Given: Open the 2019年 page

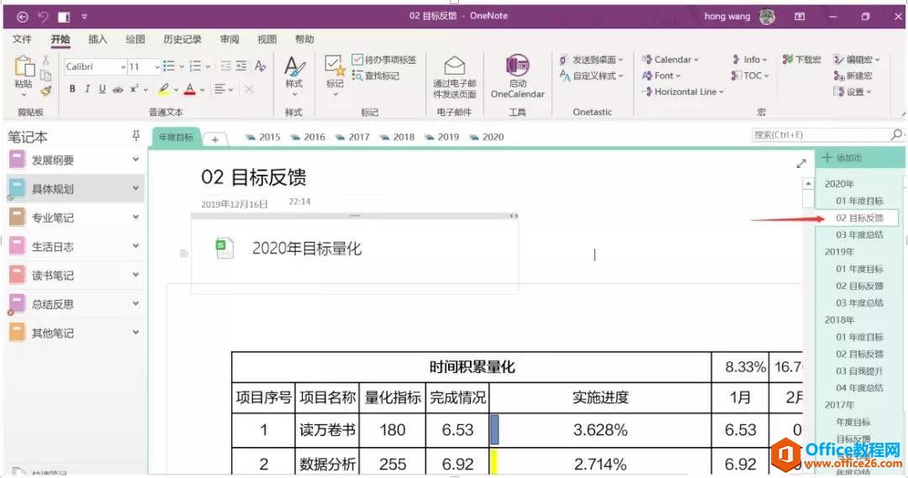Looking at the screenshot, I should (x=839, y=252).
